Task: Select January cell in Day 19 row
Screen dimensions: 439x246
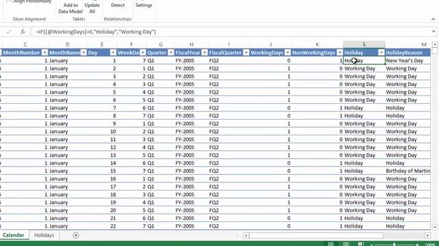Action: pyautogui.click(x=67, y=202)
